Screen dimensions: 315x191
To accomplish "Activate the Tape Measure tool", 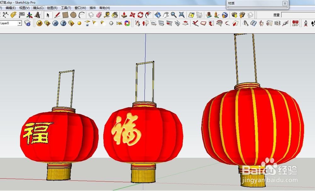I will (107, 15).
